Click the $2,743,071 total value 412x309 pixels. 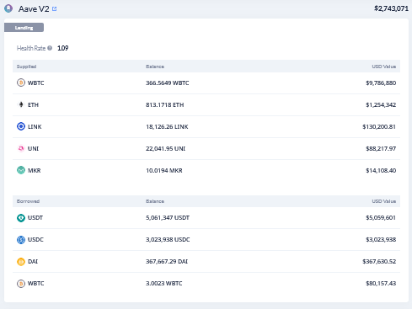[x=391, y=8]
